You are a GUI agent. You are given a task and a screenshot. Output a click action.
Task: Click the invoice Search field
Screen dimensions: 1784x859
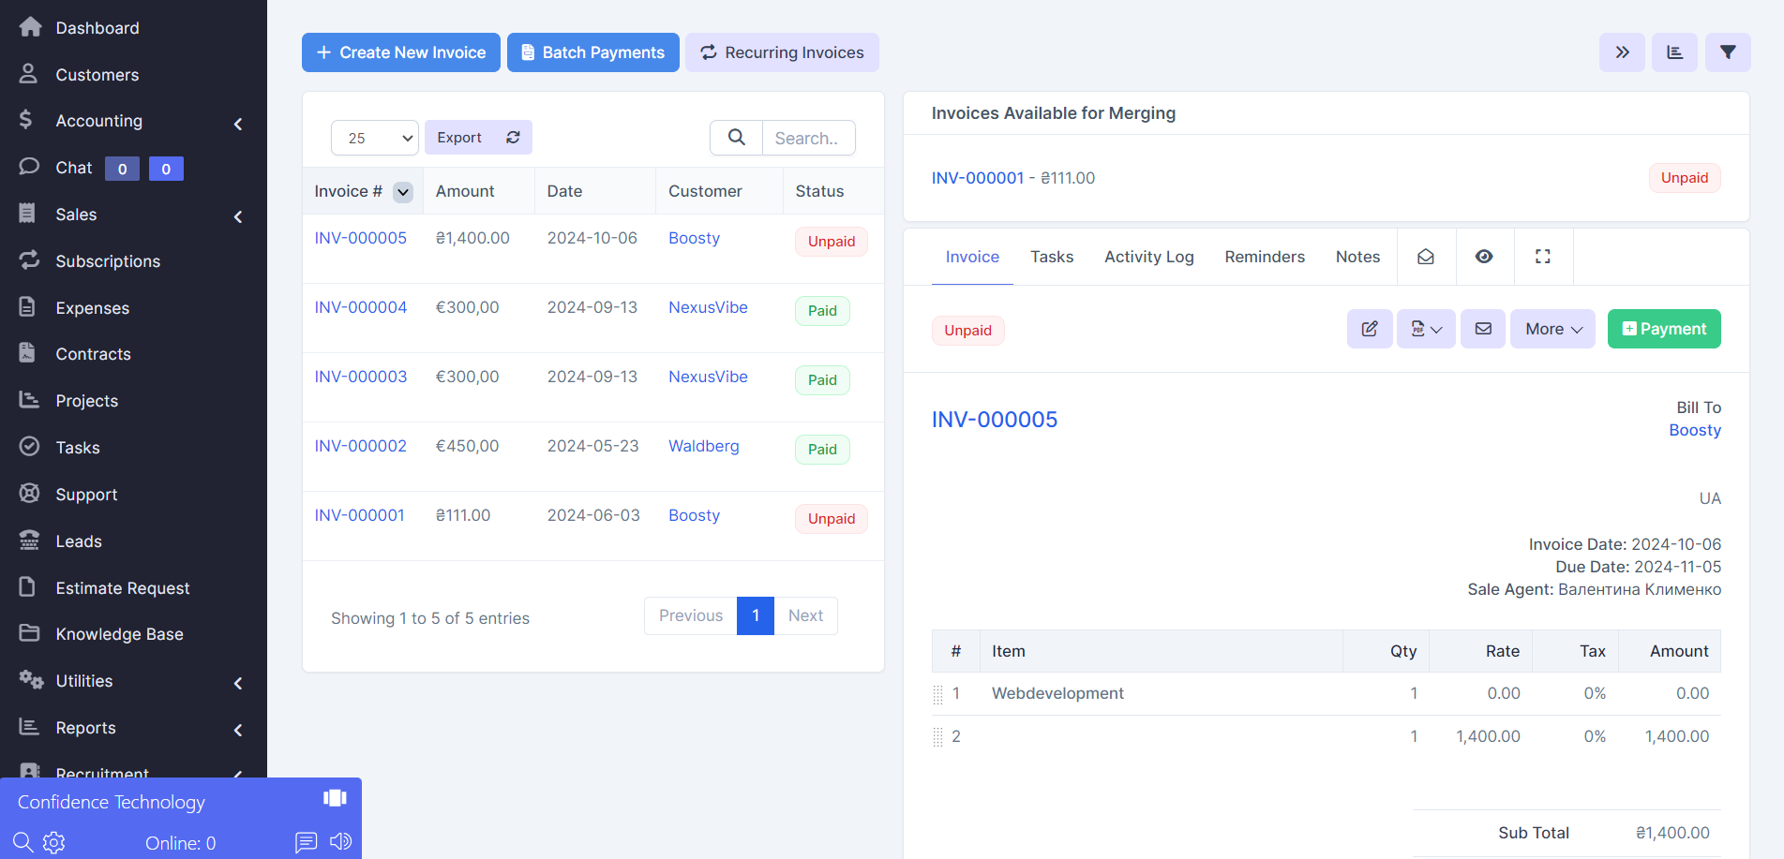(x=807, y=138)
